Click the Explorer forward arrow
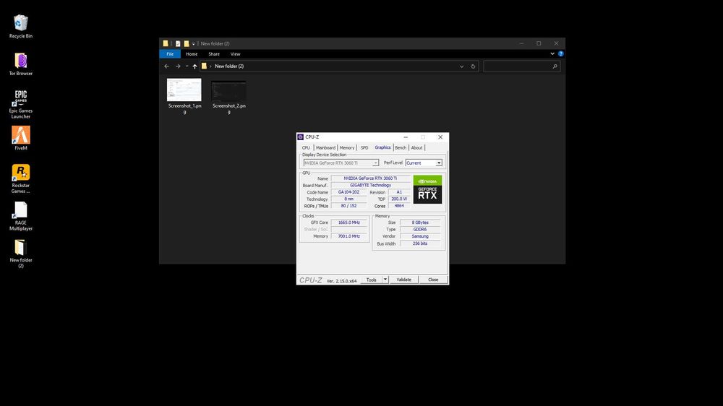Viewport: 723px width, 406px height. (178, 66)
